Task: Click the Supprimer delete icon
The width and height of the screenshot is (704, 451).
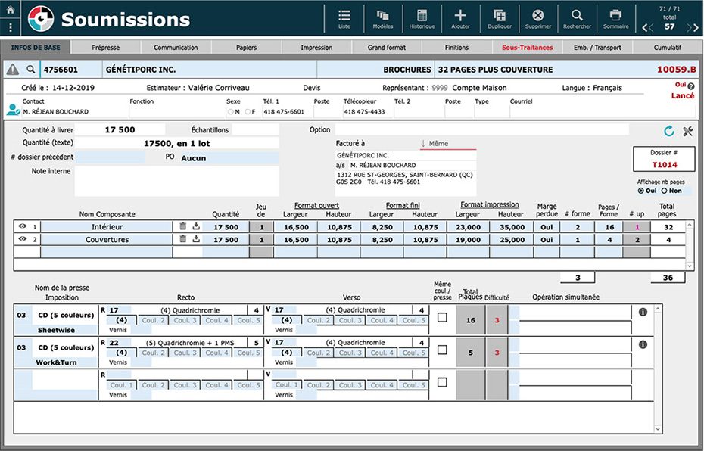Action: (538, 18)
